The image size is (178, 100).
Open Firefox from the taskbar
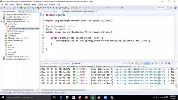(x=86, y=97)
